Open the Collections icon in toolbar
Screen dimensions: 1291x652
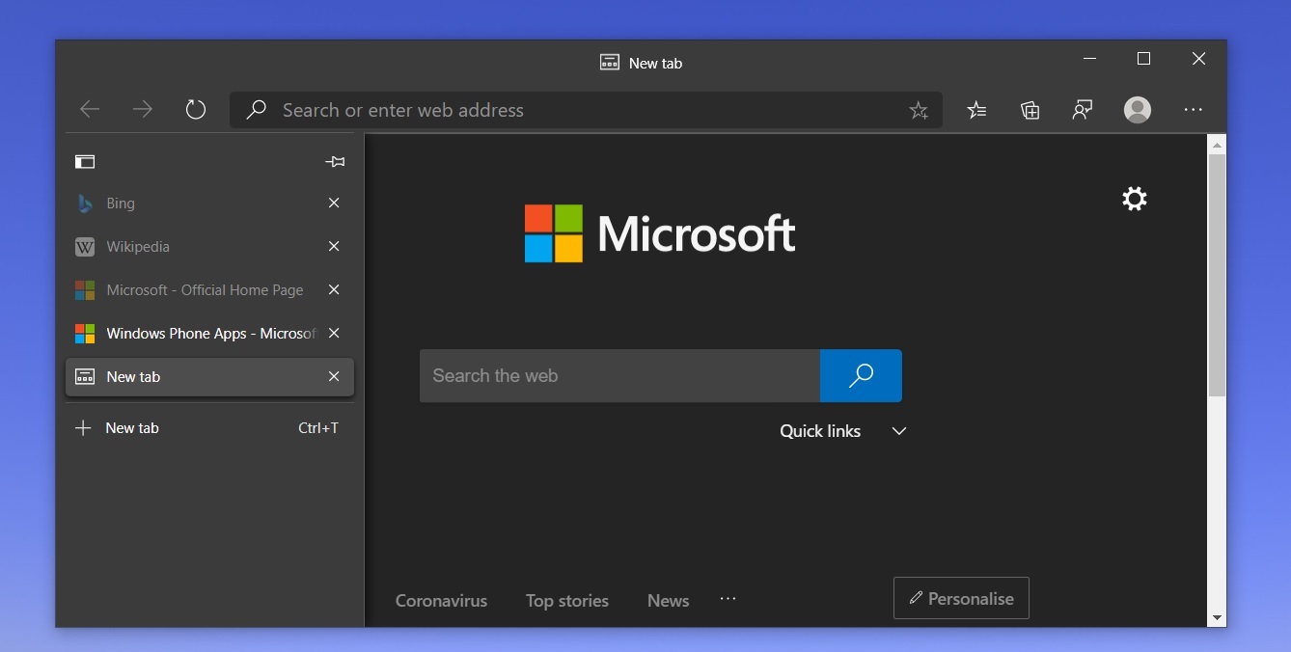point(1030,110)
